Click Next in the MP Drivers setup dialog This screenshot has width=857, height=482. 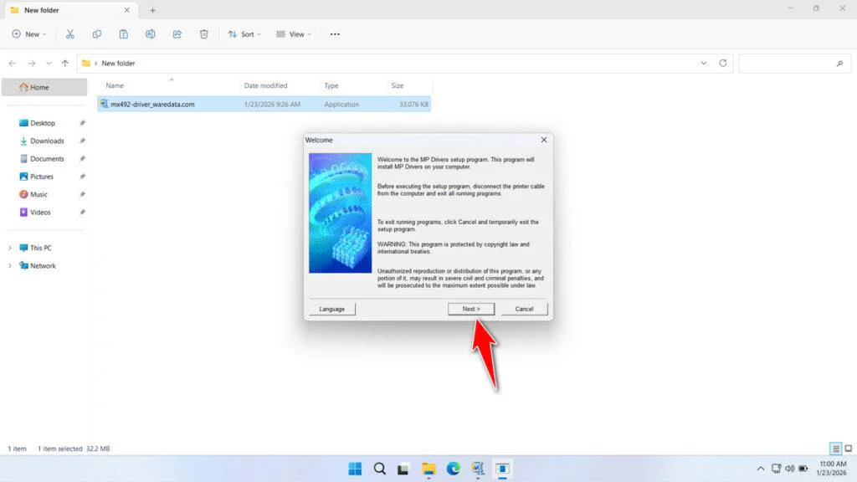click(x=470, y=308)
